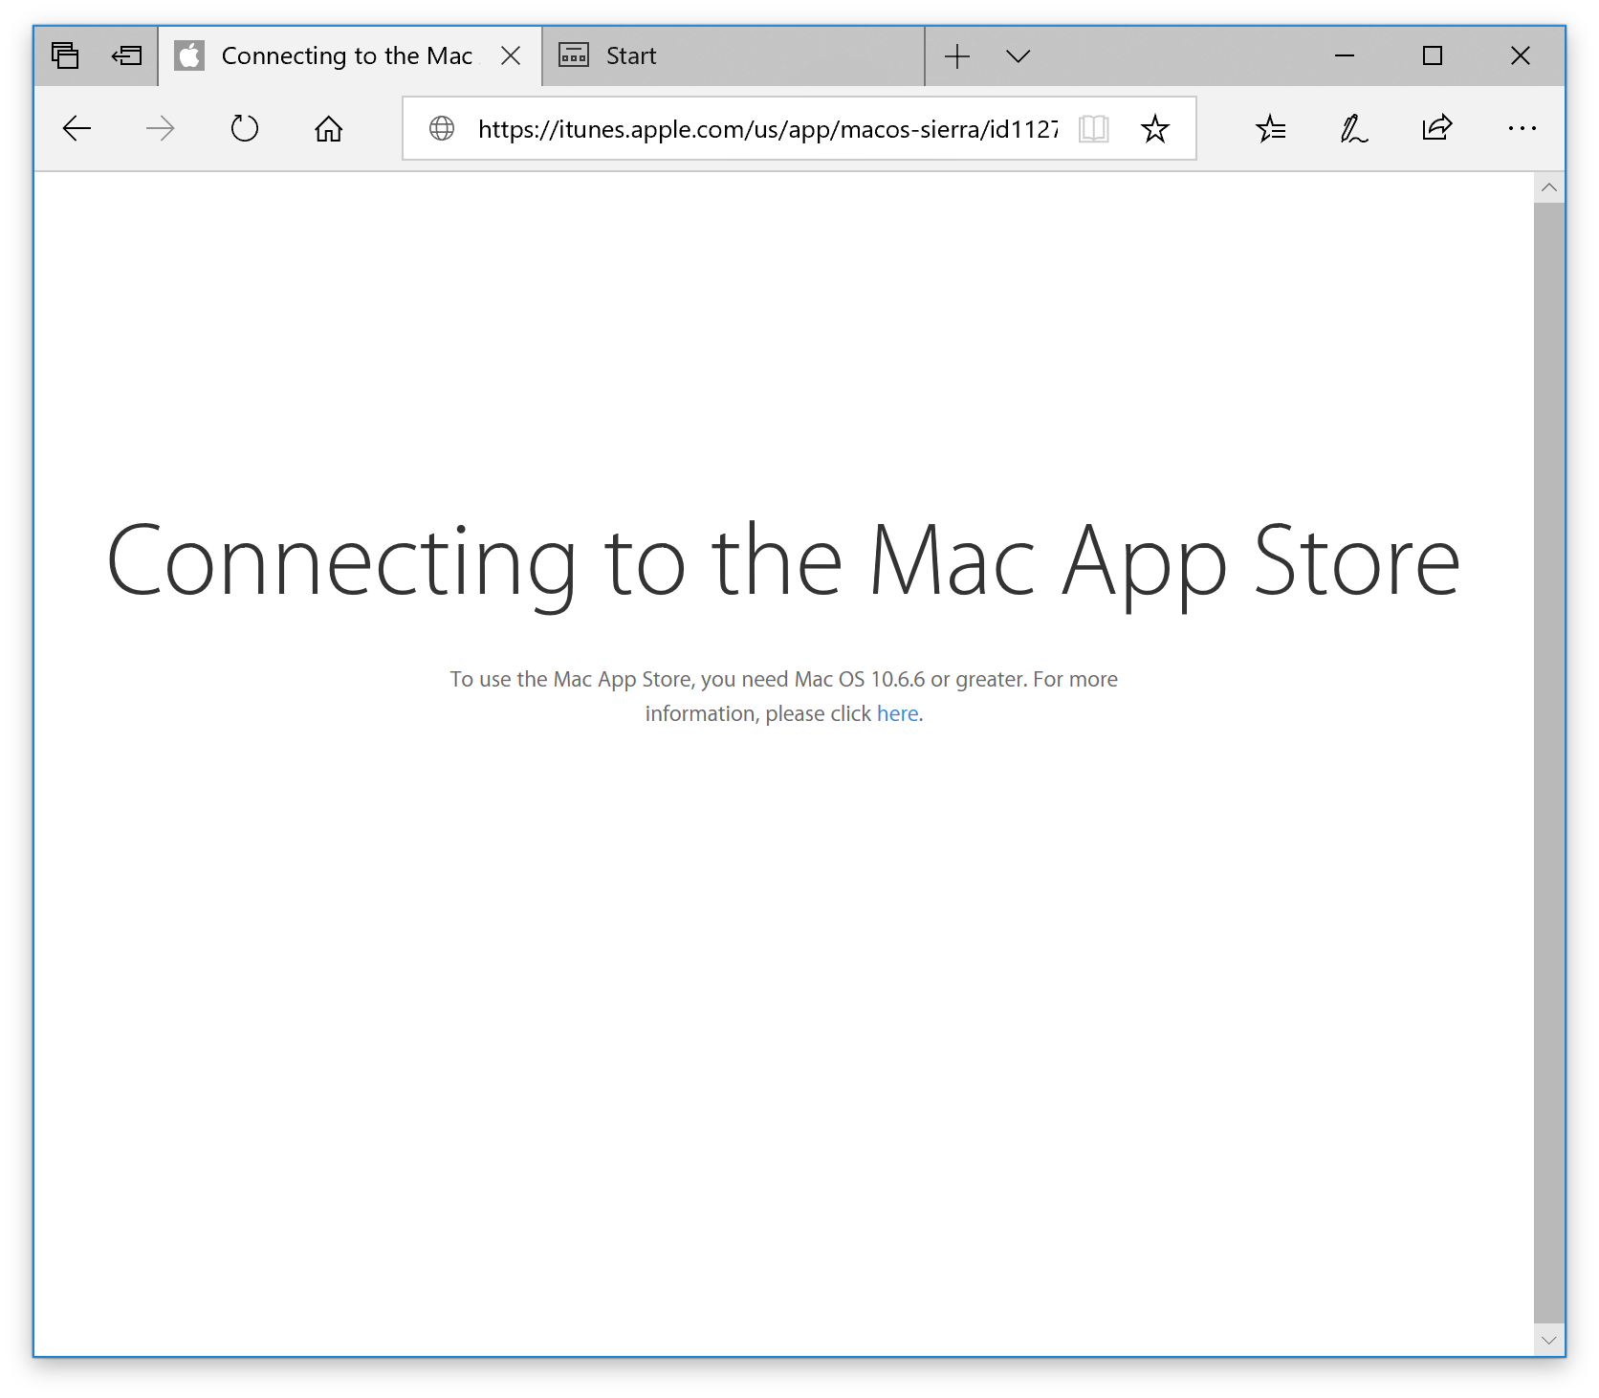
Task: Switch to the Start tab
Action: 734,55
